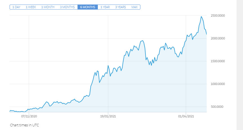Viewport: 243px width, 130px height.
Task: Show the 3 YEARS price history
Action: (120, 7)
